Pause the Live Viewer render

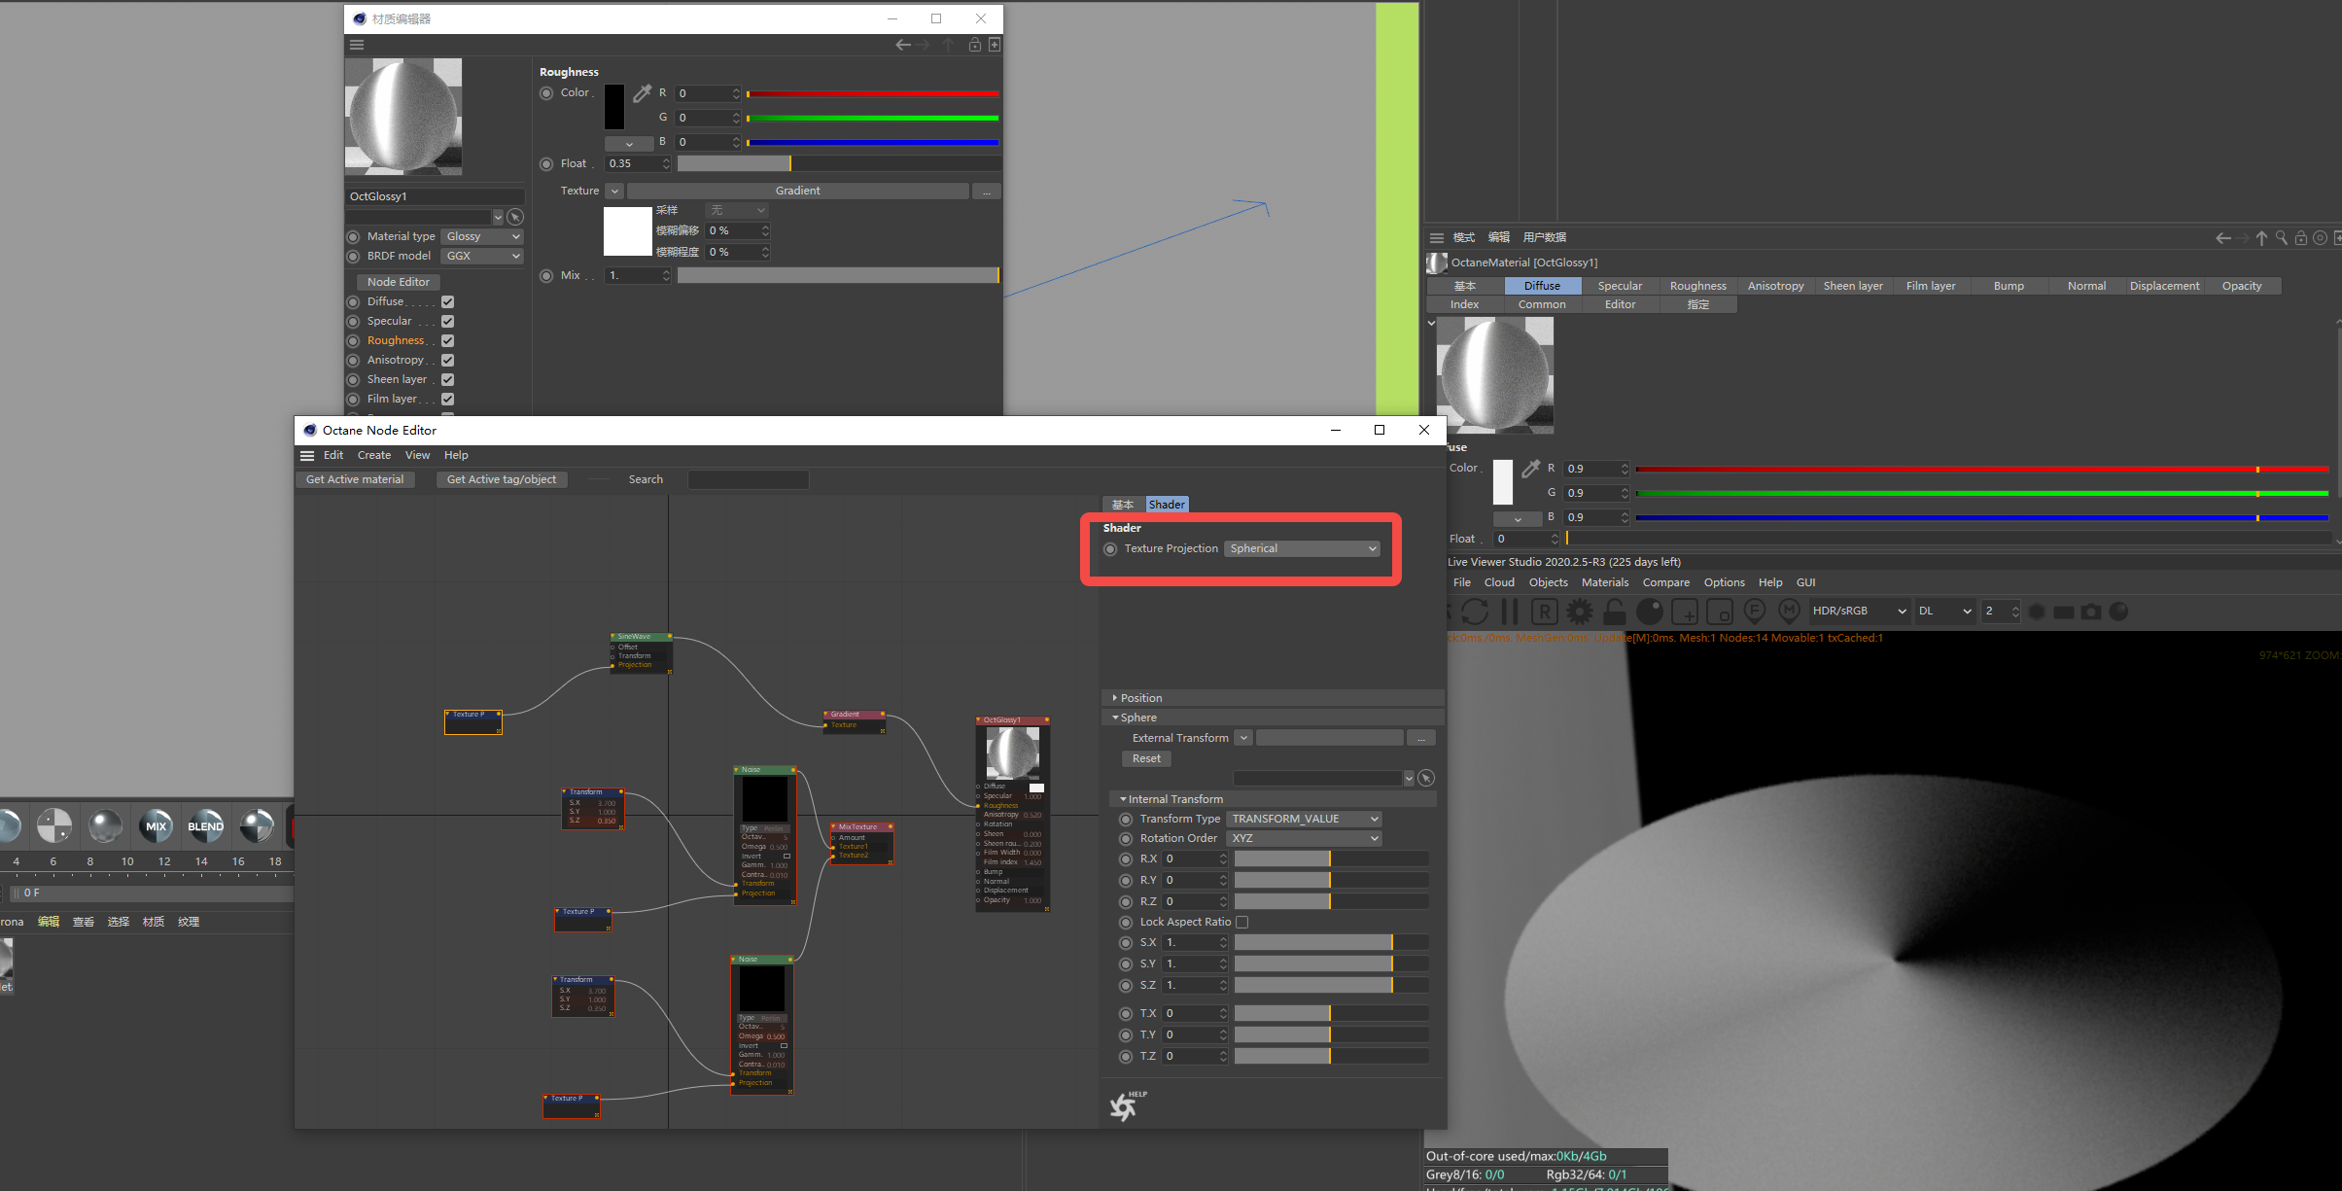click(1510, 612)
